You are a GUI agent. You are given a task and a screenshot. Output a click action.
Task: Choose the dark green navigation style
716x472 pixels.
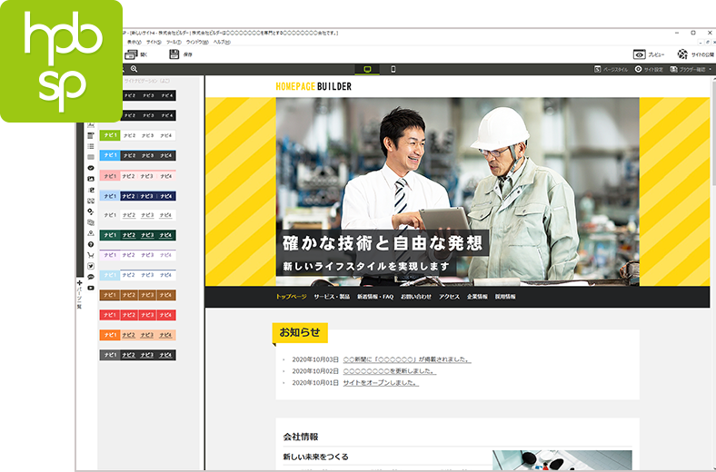(137, 235)
